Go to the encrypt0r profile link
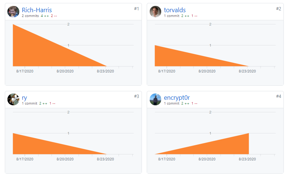This screenshot has height=177, width=289. [x=177, y=98]
